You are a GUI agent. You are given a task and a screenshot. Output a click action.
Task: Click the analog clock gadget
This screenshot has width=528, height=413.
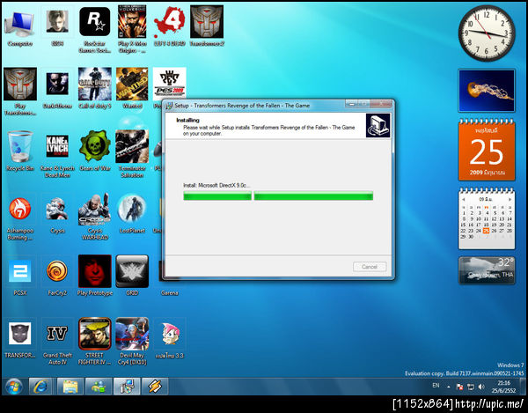click(x=487, y=33)
